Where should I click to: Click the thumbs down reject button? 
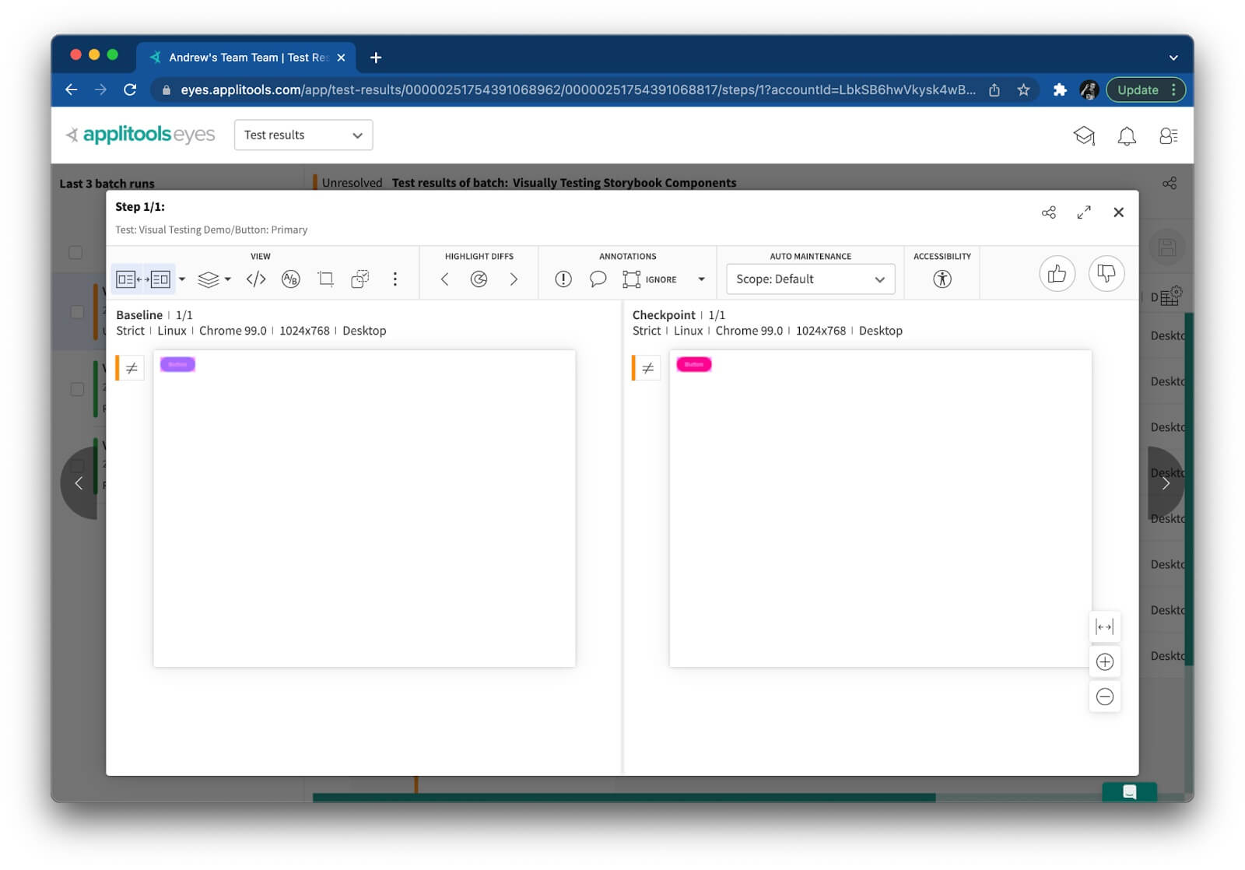(x=1106, y=274)
